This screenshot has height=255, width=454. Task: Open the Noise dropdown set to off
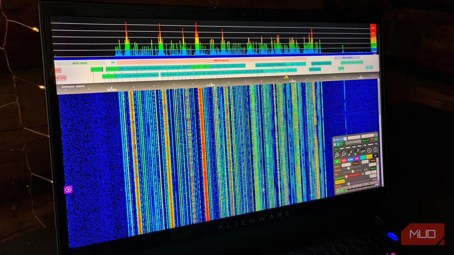point(346,165)
